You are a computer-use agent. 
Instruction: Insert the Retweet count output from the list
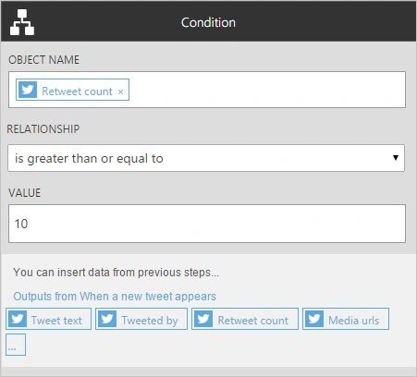(x=245, y=319)
